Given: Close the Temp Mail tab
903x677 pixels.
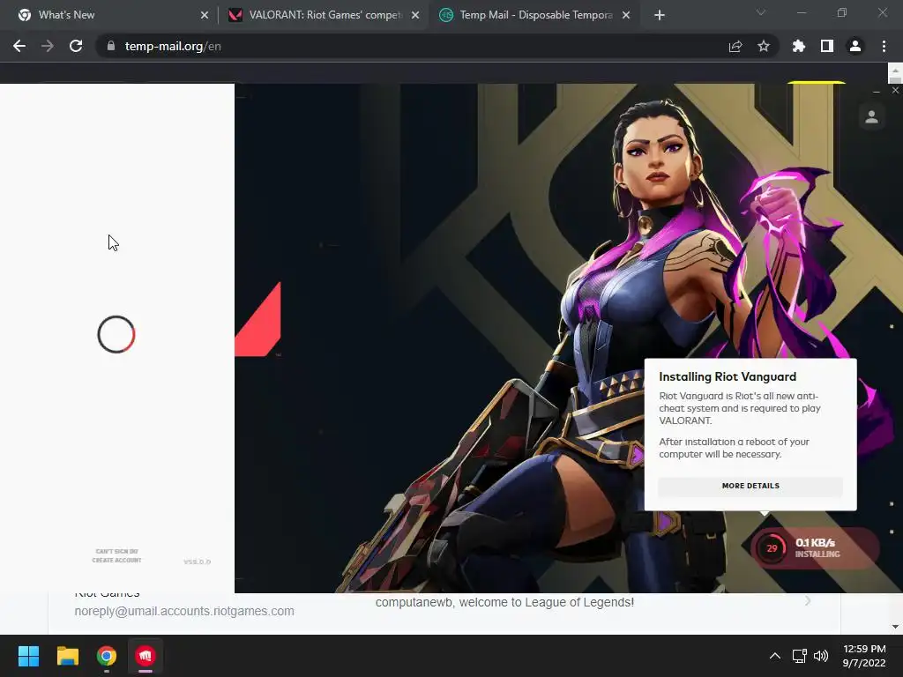Looking at the screenshot, I should pyautogui.click(x=626, y=15).
